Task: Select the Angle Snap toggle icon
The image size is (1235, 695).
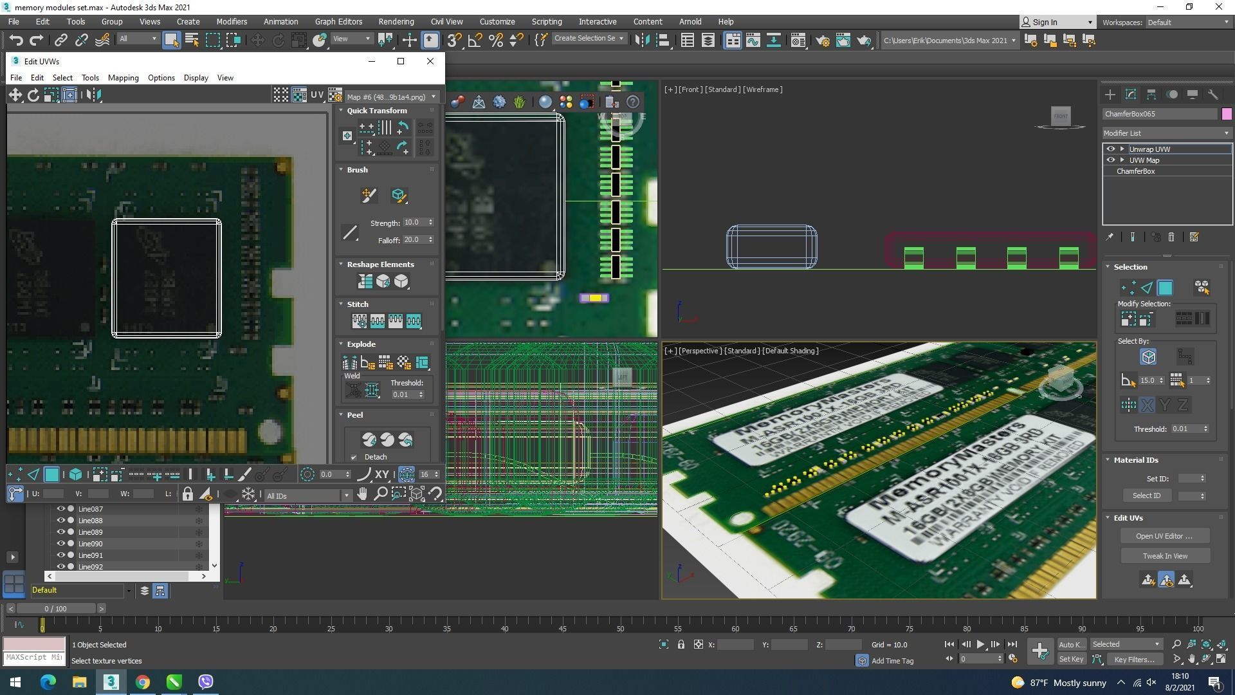Action: click(x=475, y=41)
